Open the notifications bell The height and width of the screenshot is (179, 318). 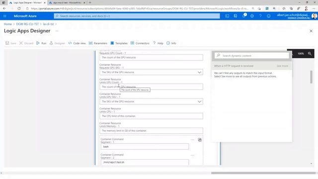pyautogui.click(x=244, y=16)
